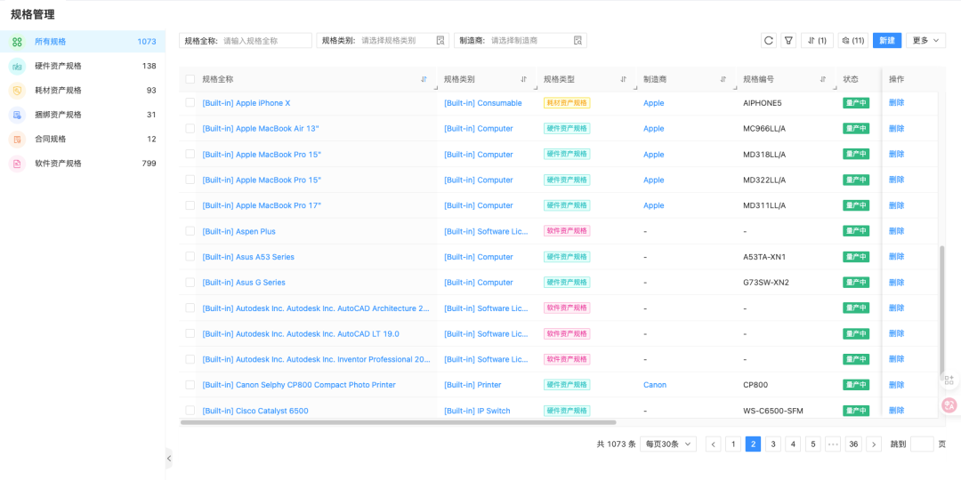Click 合同规格 sidebar icon
Image resolution: width=961 pixels, height=480 pixels.
click(17, 139)
